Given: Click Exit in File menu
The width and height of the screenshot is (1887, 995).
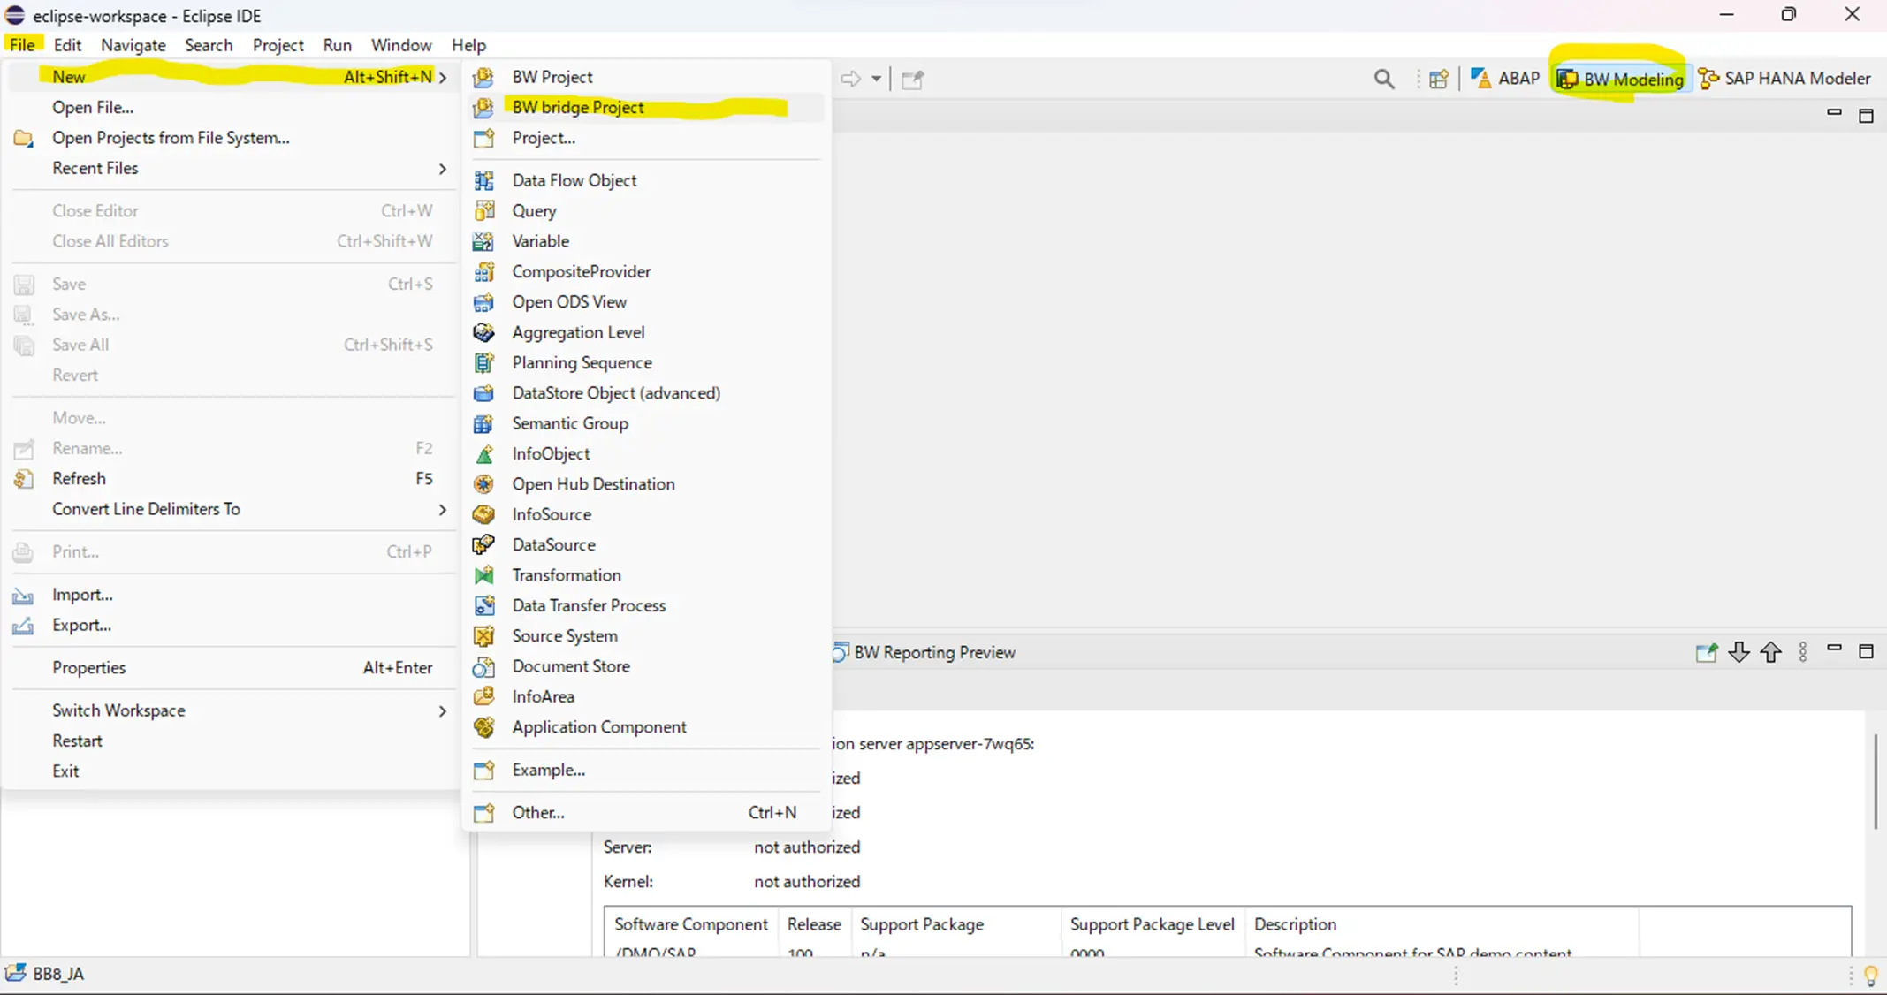Looking at the screenshot, I should point(232,771).
